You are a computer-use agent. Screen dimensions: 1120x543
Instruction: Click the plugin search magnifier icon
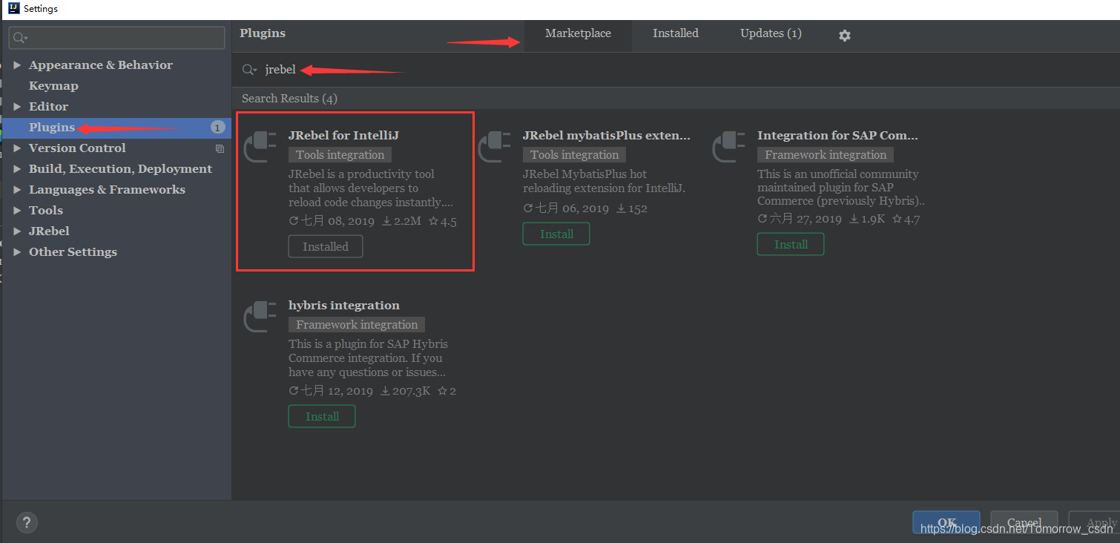tap(249, 70)
